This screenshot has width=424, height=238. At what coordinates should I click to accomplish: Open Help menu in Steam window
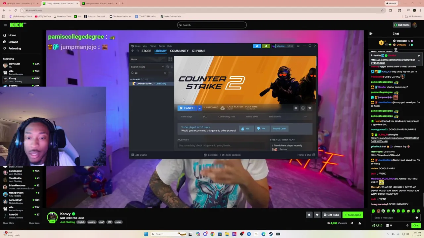click(169, 46)
